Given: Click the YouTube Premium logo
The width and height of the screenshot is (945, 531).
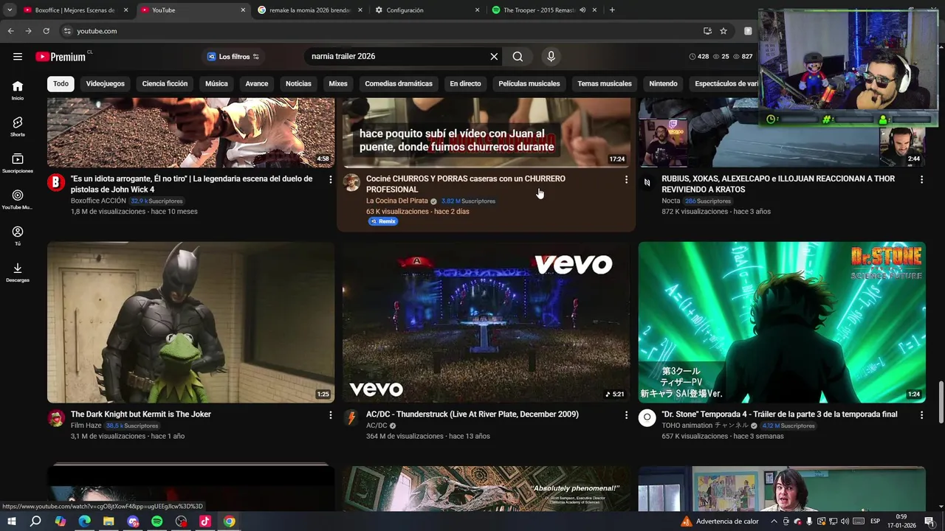Looking at the screenshot, I should tap(63, 57).
